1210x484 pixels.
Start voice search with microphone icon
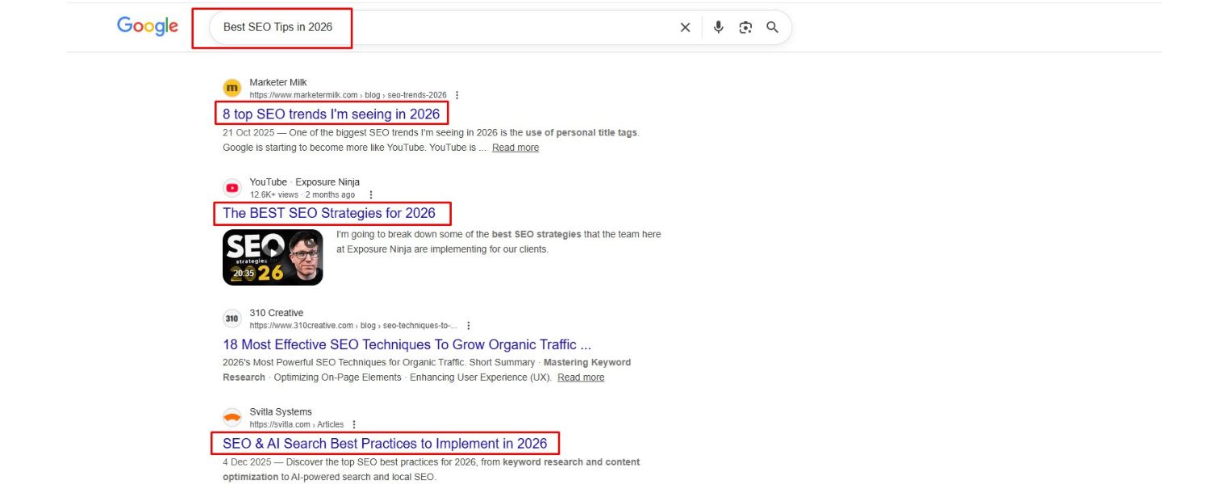click(718, 27)
